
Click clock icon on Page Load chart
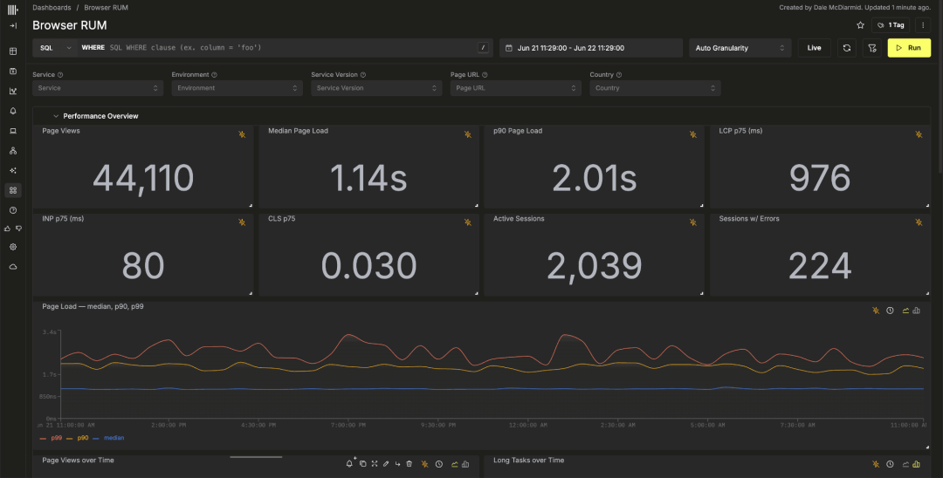click(x=890, y=311)
